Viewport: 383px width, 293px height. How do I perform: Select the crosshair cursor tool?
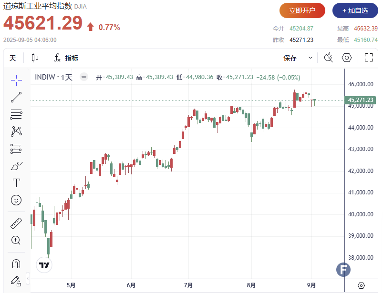click(16, 80)
